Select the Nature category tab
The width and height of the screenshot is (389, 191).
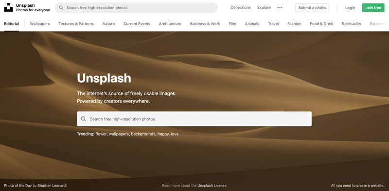click(108, 24)
